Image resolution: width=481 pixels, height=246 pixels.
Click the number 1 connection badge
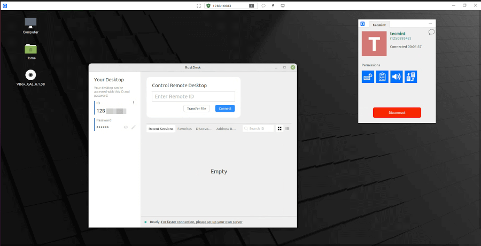[x=251, y=5]
